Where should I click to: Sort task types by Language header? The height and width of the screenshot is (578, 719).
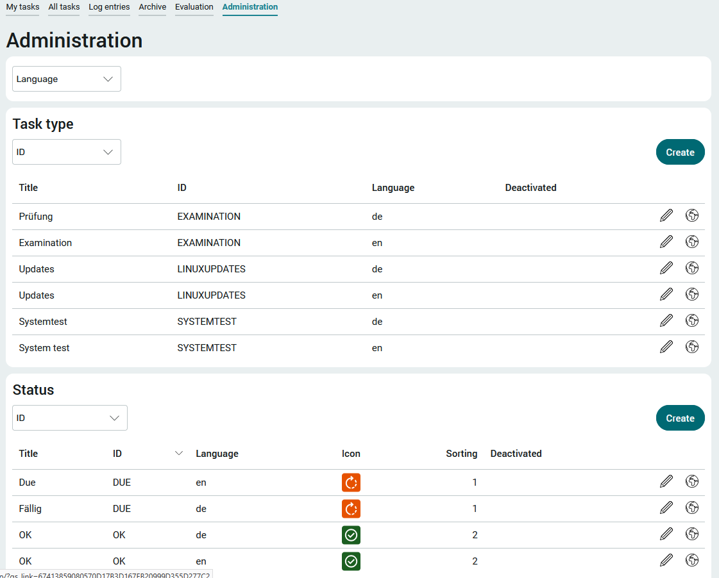click(393, 188)
